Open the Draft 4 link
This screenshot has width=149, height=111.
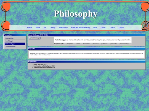(121, 28)
